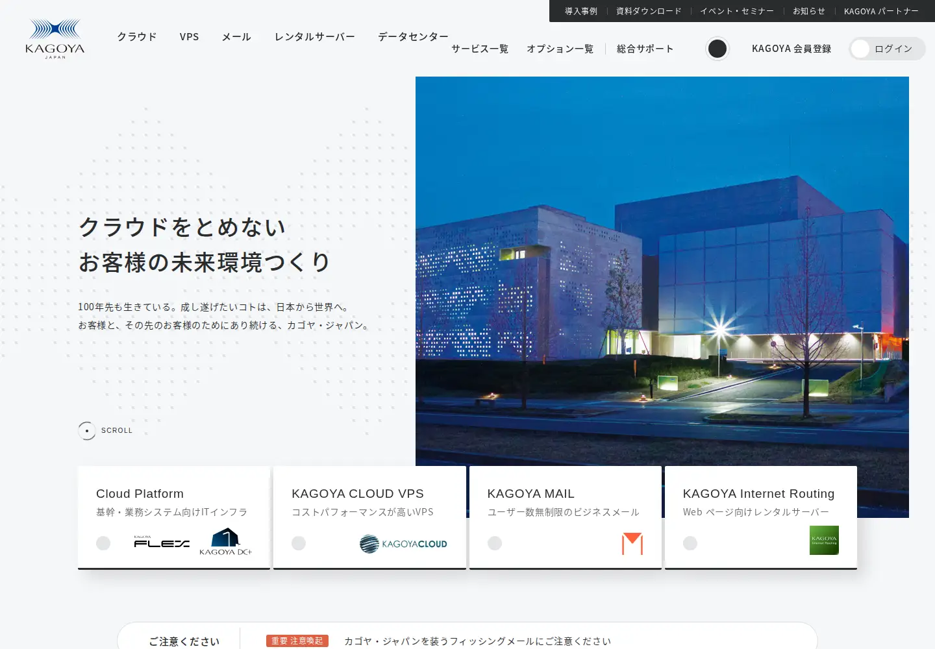This screenshot has width=935, height=649.
Task: Click the ご注意ください label
Action: coord(184,641)
